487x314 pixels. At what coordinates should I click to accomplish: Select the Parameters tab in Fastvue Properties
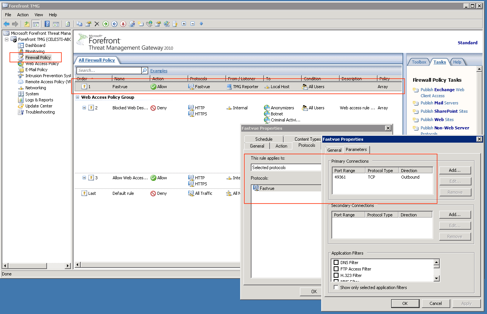(356, 149)
